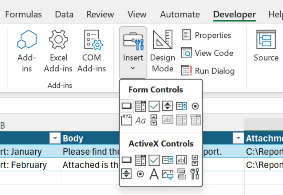Select the Attachment table header cell
Screen dimensions: 283x195
(x=264, y=138)
